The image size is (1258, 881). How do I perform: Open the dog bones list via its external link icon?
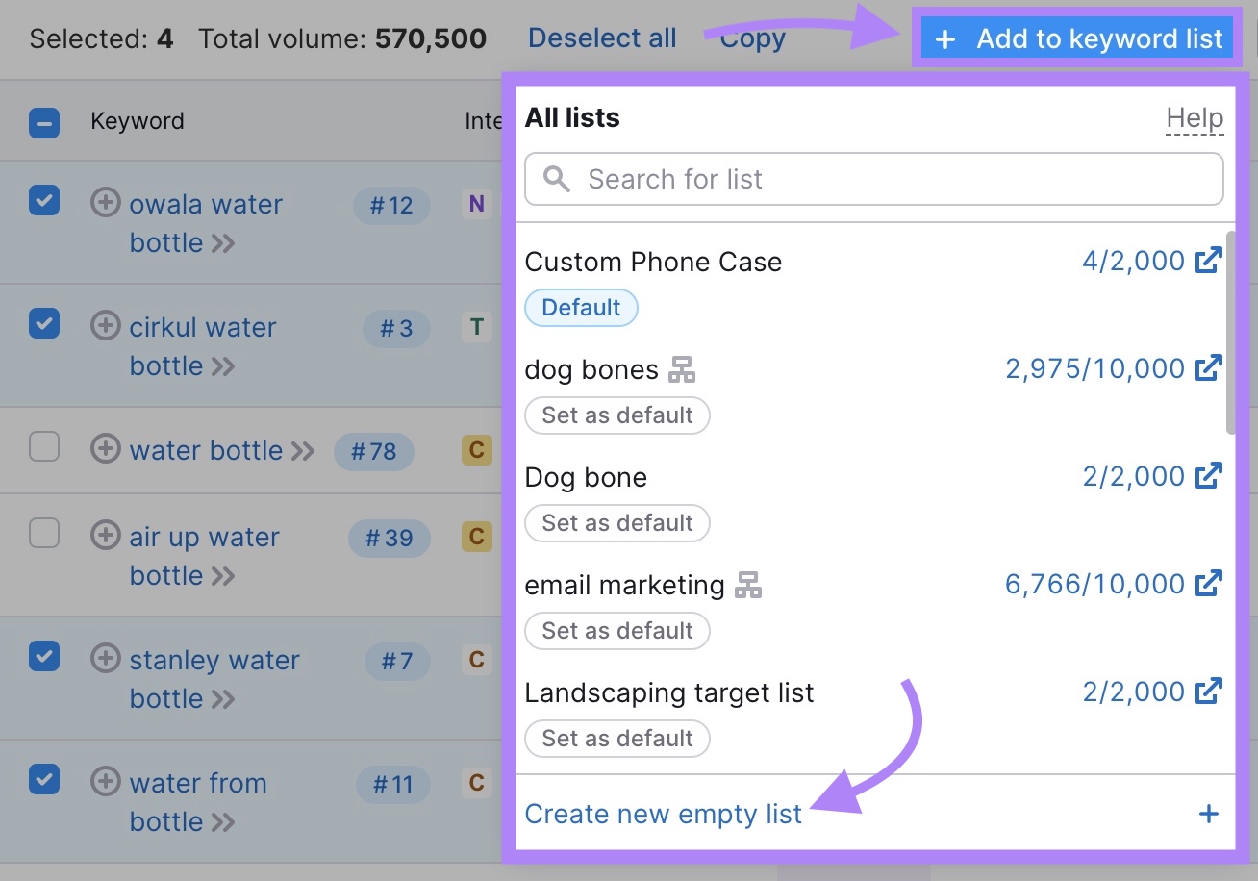tap(1210, 367)
